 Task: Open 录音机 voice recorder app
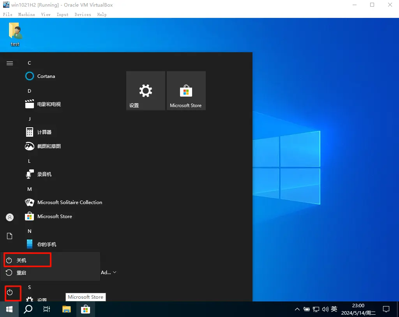[x=39, y=174]
